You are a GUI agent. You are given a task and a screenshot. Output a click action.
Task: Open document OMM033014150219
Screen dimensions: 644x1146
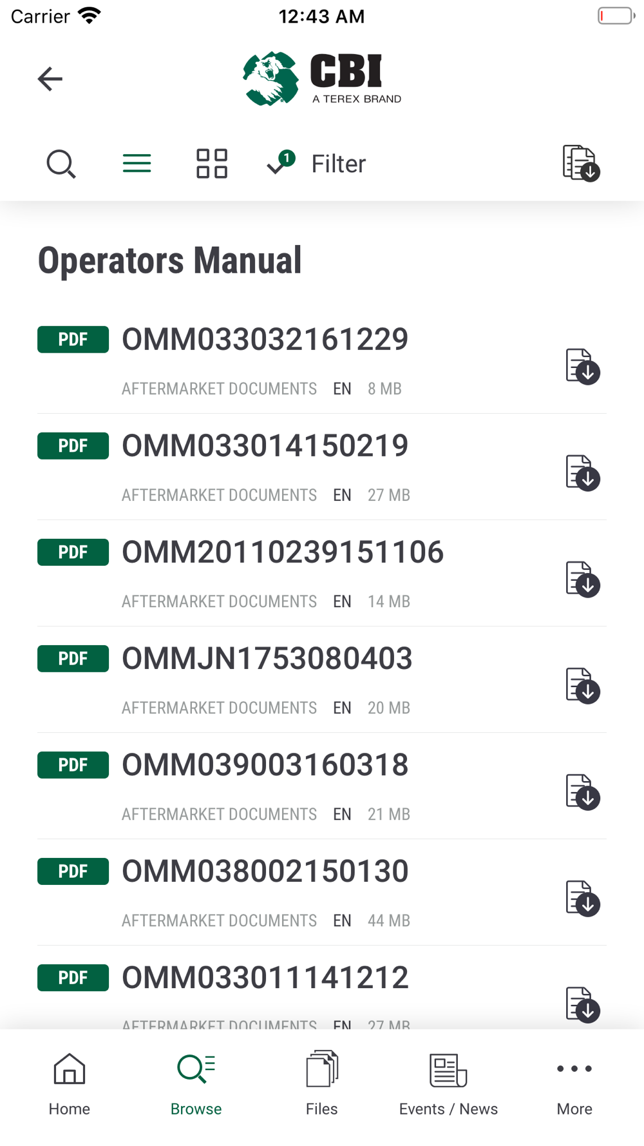[265, 446]
